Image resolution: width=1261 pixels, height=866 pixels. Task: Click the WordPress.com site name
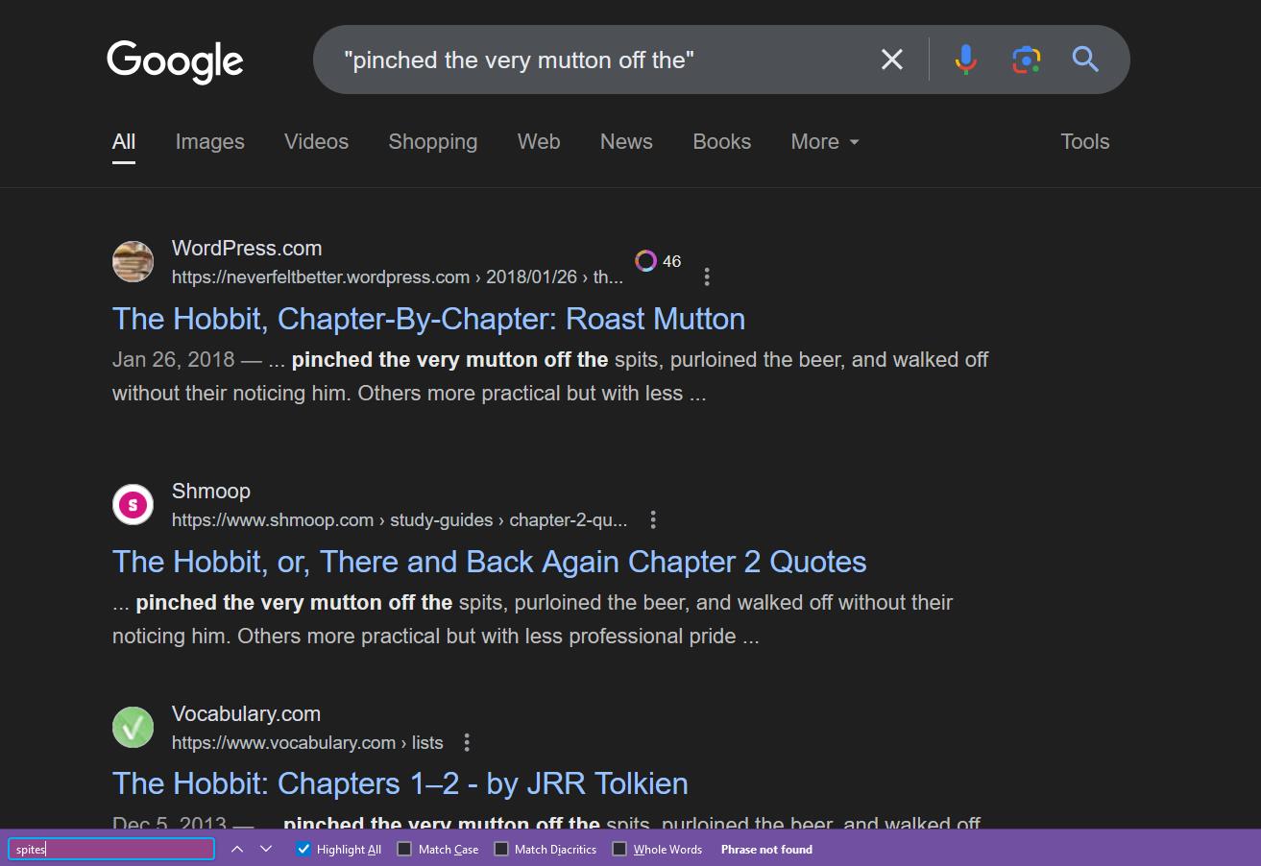click(247, 248)
